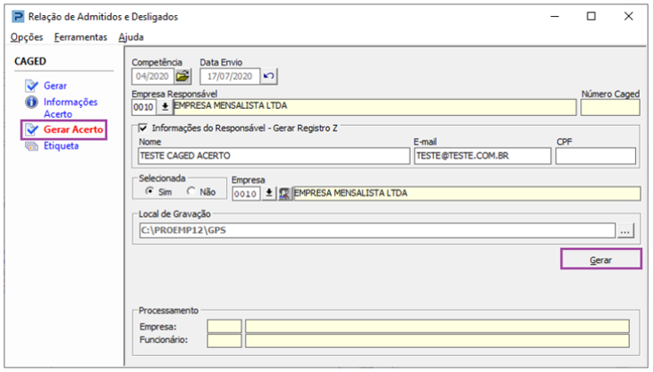Screen dimensions: 653x372
Task: Open the Empresa code lookup arrow
Action: point(269,194)
